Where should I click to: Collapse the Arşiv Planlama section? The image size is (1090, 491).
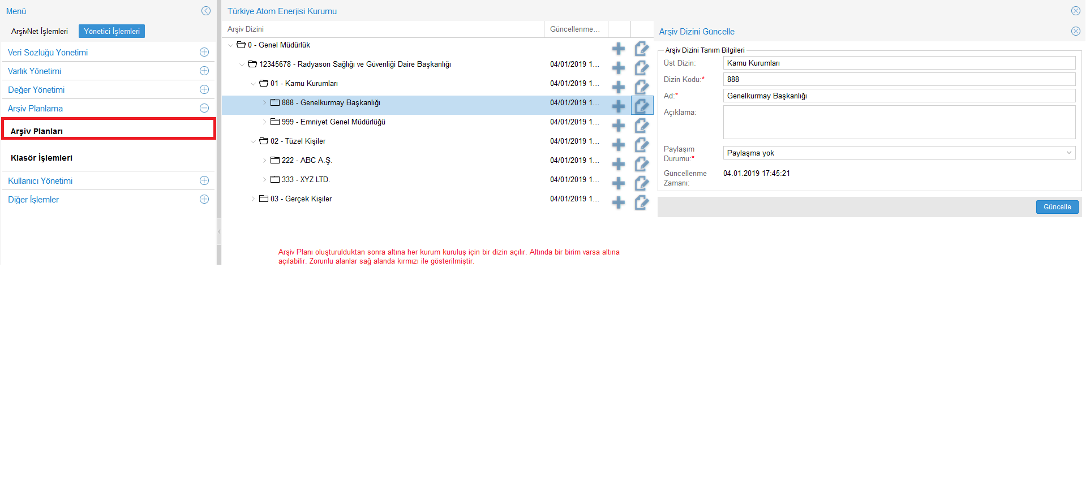(x=204, y=108)
